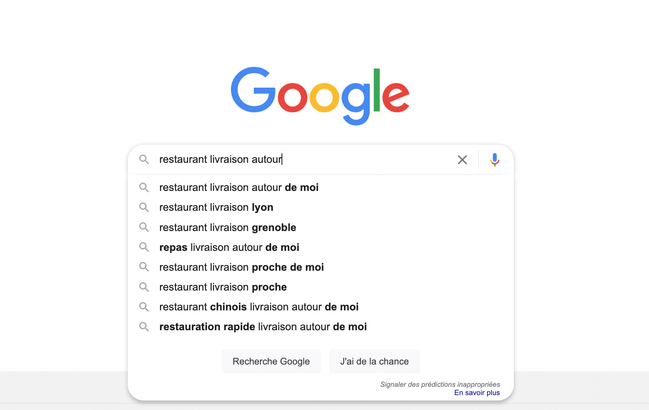Click the X to clear the search field

pyautogui.click(x=462, y=160)
